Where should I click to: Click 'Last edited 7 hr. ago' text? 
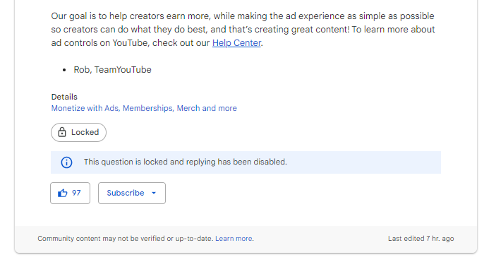[421, 239]
